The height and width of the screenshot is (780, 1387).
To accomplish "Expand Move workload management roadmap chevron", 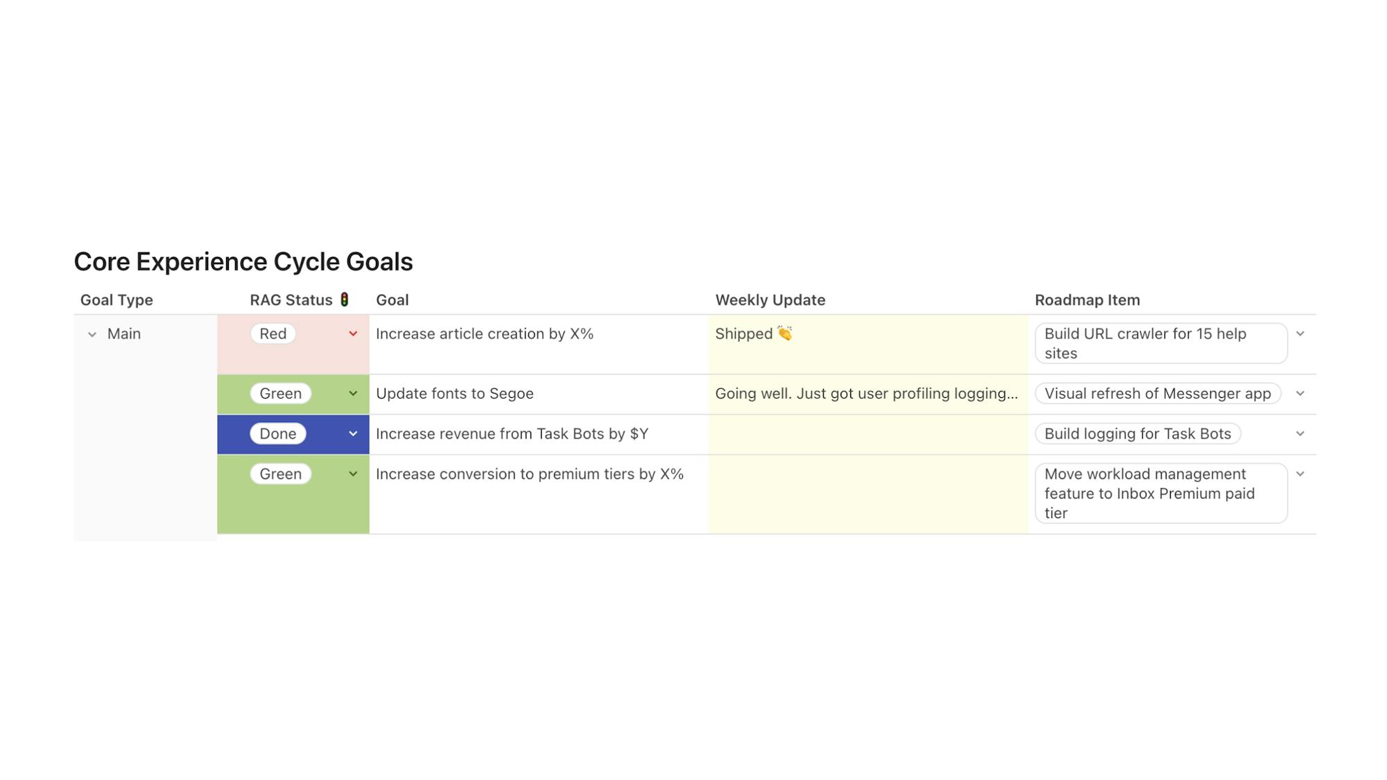I will (x=1300, y=474).
